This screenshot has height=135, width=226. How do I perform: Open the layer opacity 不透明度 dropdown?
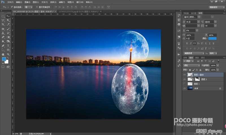[x=218, y=66]
